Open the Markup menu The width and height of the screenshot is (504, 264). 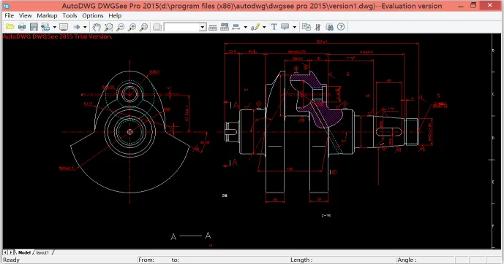pos(47,15)
